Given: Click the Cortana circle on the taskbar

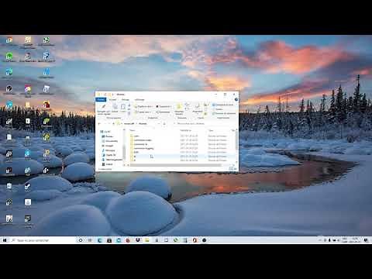Looking at the screenshot, I should click(81, 240).
